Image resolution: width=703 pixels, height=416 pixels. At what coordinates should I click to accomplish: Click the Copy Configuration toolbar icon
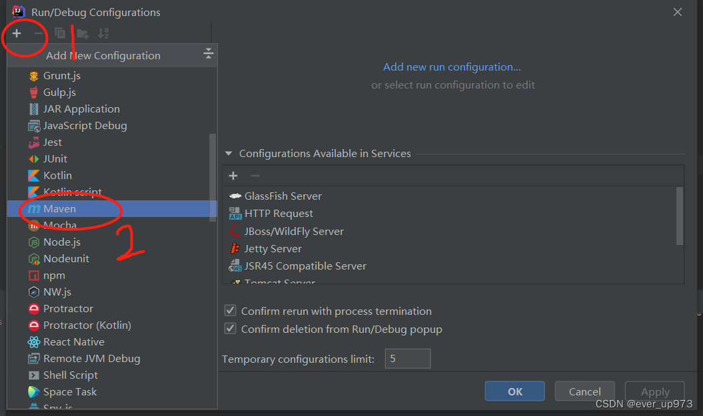(59, 33)
